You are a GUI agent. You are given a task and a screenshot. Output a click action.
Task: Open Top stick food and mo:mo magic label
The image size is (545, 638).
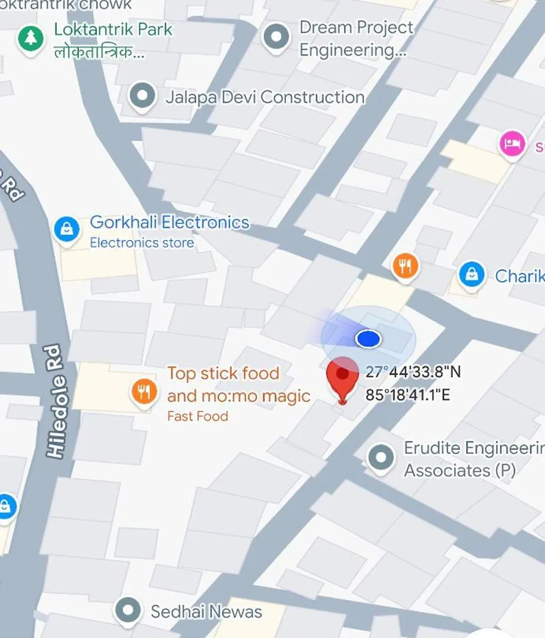tap(239, 385)
